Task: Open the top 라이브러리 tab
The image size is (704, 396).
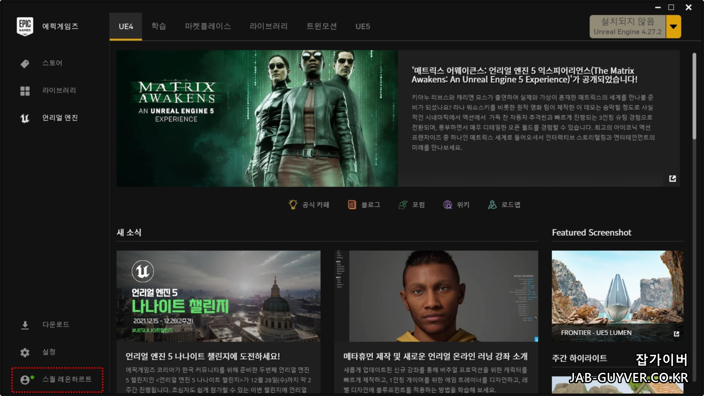Action: 269,27
